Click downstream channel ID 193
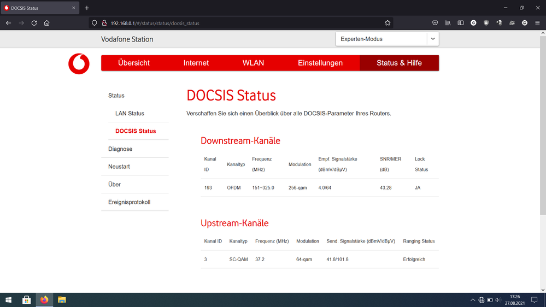 (x=208, y=187)
